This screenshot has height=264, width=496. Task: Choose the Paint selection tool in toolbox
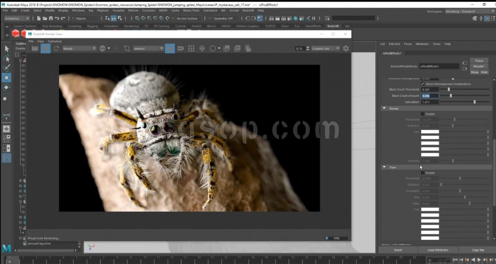click(7, 68)
